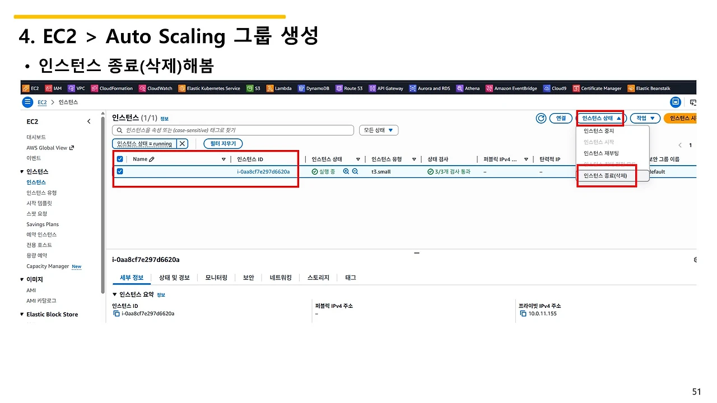717x403 pixels.
Task: Select 인스턴스 종료(삭제) from the menu
Action: point(607,175)
